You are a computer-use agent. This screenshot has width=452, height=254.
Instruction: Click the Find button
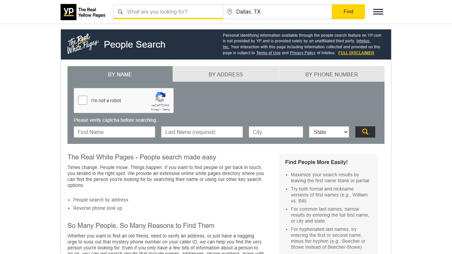click(x=348, y=11)
